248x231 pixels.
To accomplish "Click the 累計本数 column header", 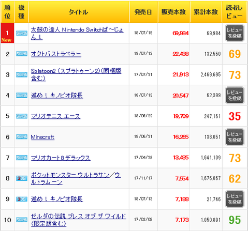I will (x=206, y=12).
